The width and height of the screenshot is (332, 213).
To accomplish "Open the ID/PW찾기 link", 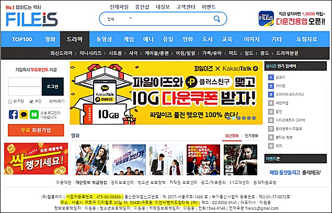I will (57, 102).
